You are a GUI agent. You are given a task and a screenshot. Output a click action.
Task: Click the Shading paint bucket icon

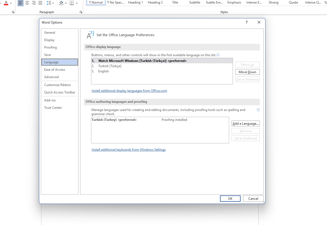pos(61,3)
